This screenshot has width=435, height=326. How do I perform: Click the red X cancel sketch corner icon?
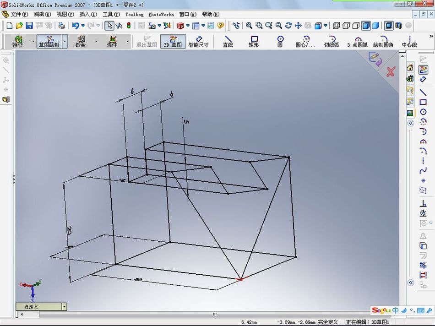click(390, 72)
